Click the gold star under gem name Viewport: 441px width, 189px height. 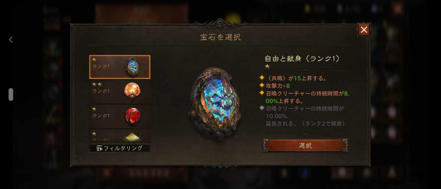tap(268, 67)
